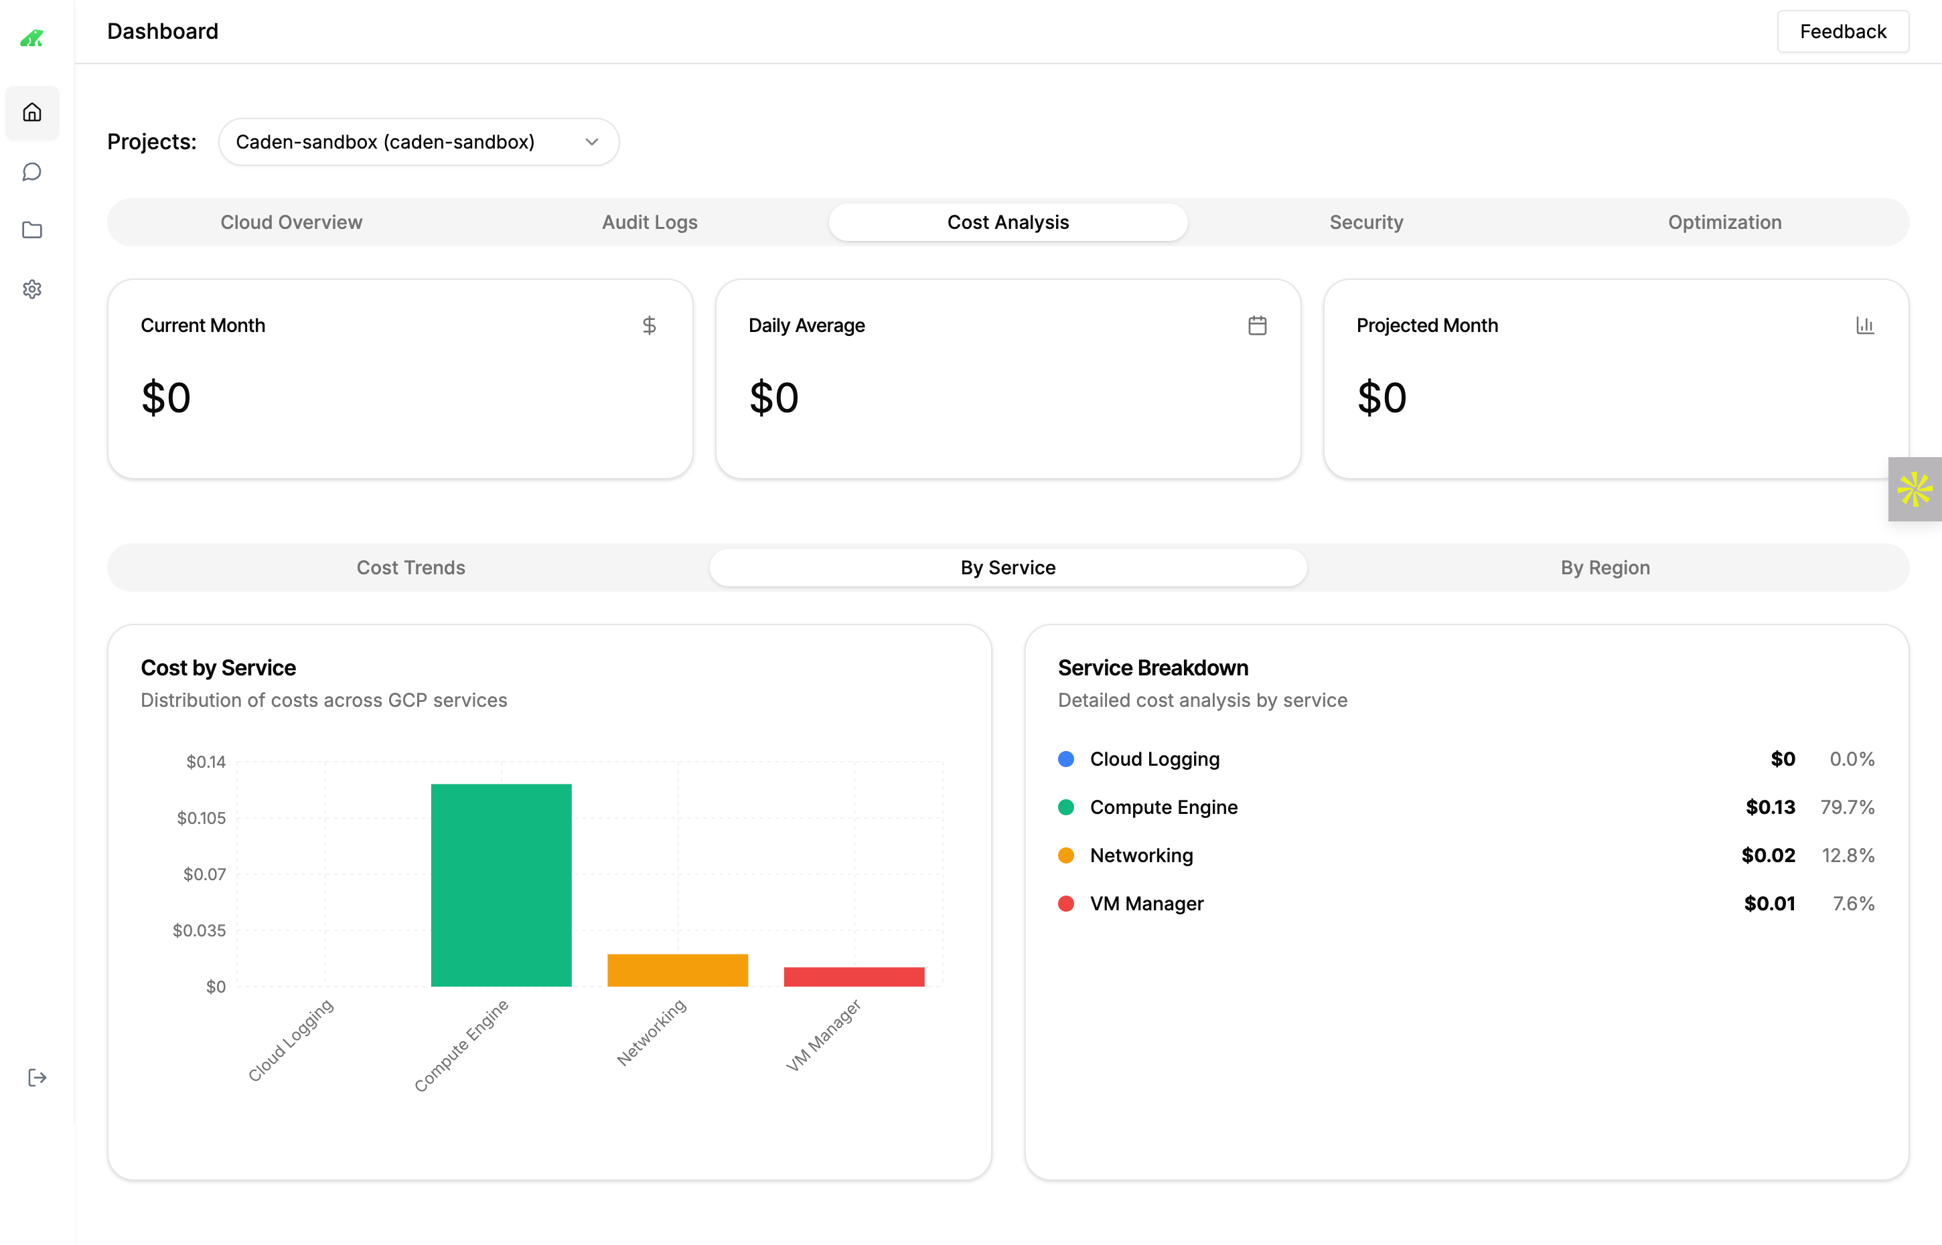Select the Cost Trends sub-tab
The image size is (1942, 1245).
coord(411,568)
